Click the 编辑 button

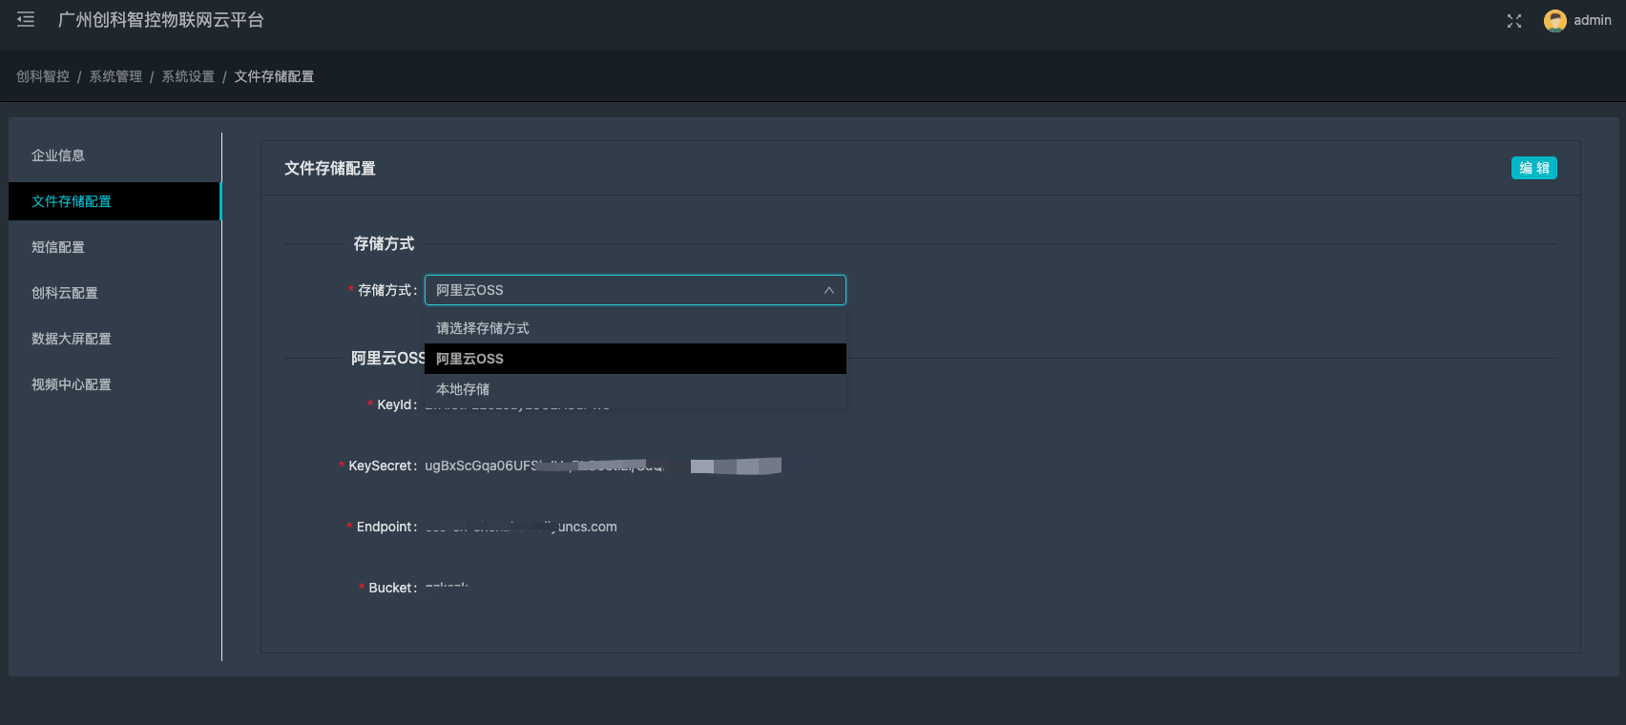1533,168
